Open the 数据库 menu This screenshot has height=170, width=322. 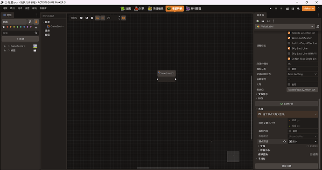43,8
